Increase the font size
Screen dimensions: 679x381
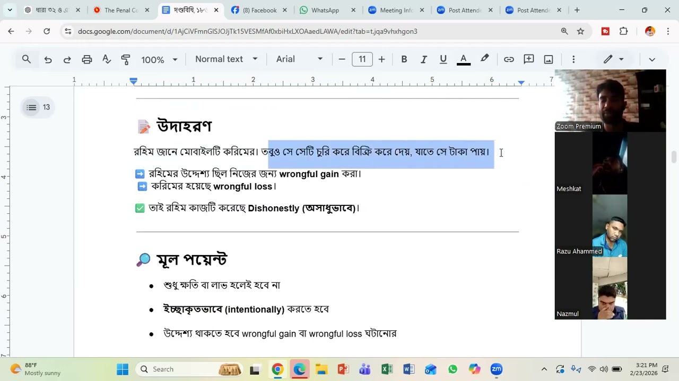[x=381, y=59]
